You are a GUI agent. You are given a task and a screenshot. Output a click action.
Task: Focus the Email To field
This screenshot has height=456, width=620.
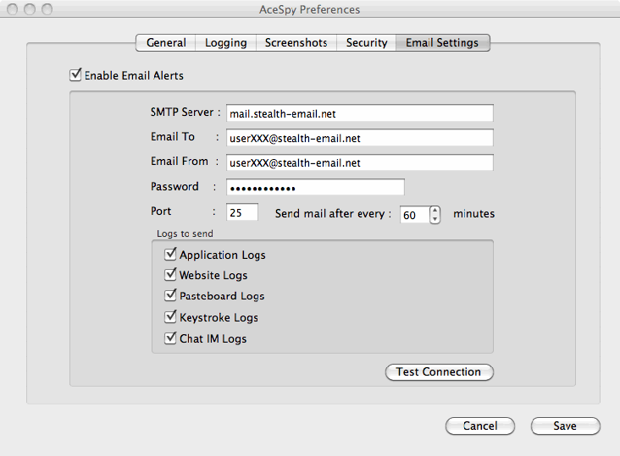point(359,138)
